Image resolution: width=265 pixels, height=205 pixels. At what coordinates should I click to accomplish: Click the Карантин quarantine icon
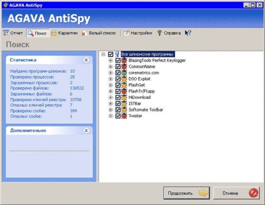click(54, 33)
